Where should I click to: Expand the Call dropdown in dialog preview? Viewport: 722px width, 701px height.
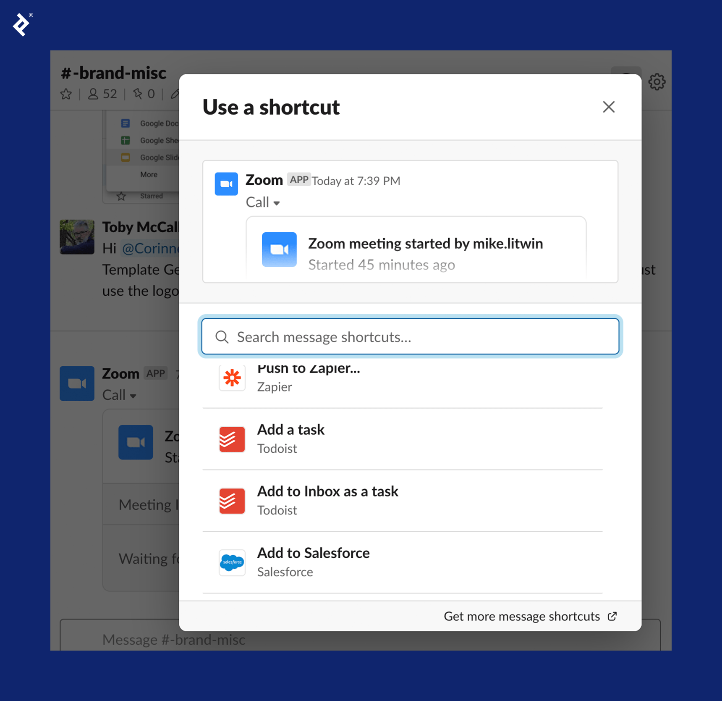click(x=263, y=202)
